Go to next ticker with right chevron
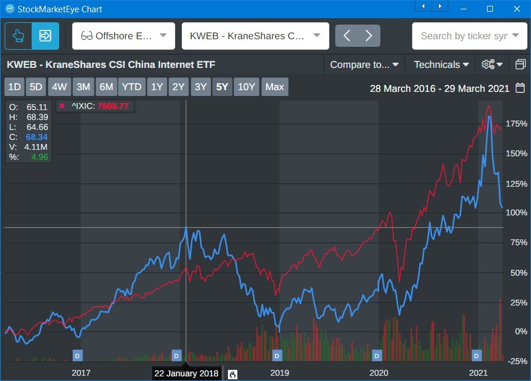The width and height of the screenshot is (531, 381). [x=369, y=36]
